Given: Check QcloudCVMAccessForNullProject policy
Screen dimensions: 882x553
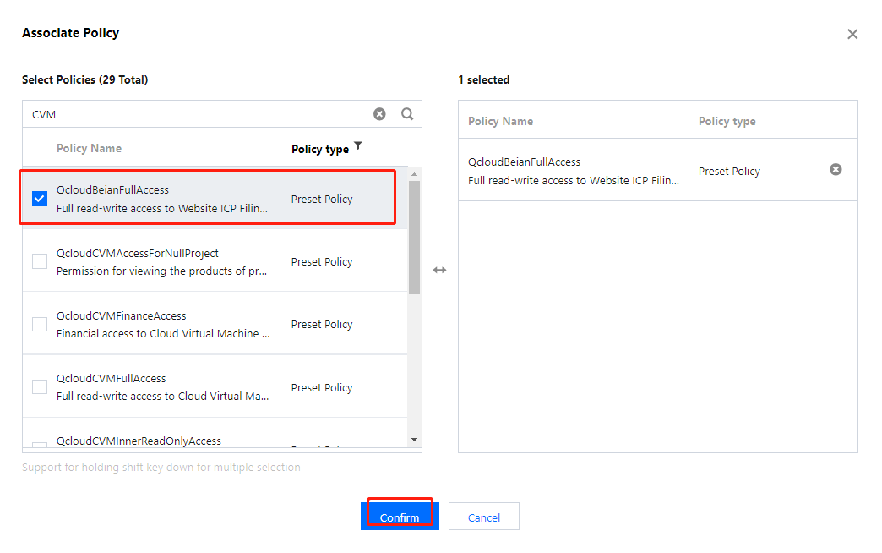Looking at the screenshot, I should [40, 261].
